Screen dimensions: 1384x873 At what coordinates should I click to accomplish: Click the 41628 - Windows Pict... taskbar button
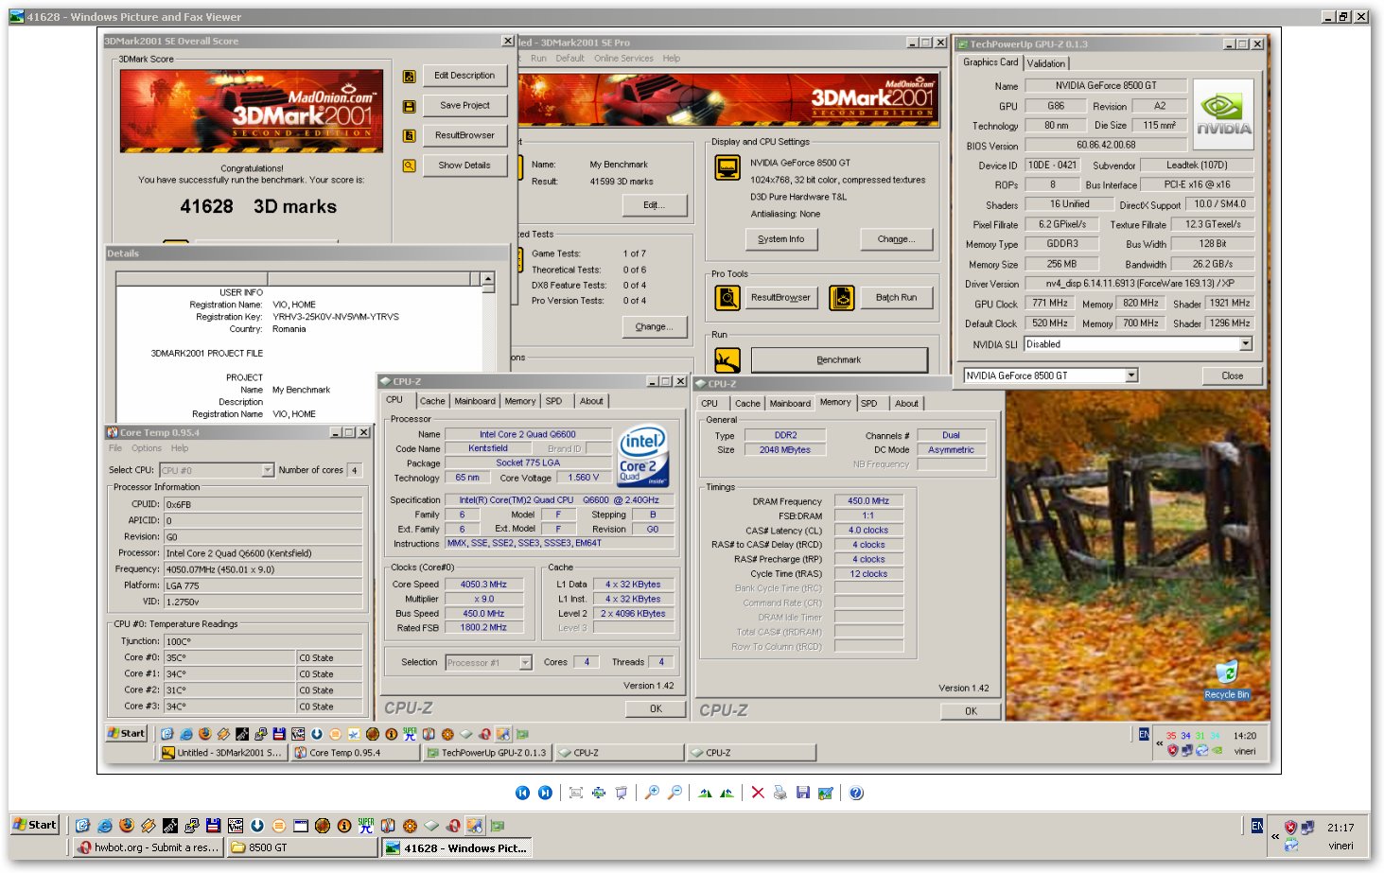coord(458,848)
